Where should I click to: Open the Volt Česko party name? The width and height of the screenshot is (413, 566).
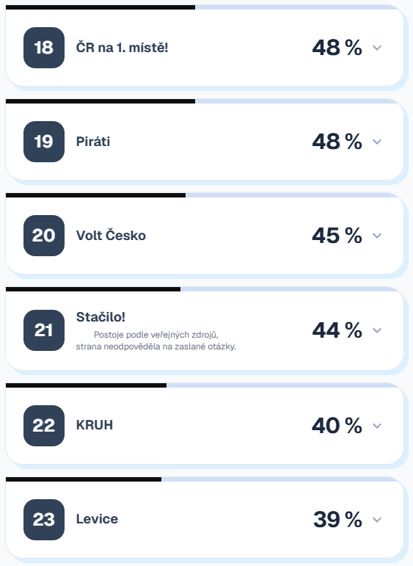pos(111,236)
